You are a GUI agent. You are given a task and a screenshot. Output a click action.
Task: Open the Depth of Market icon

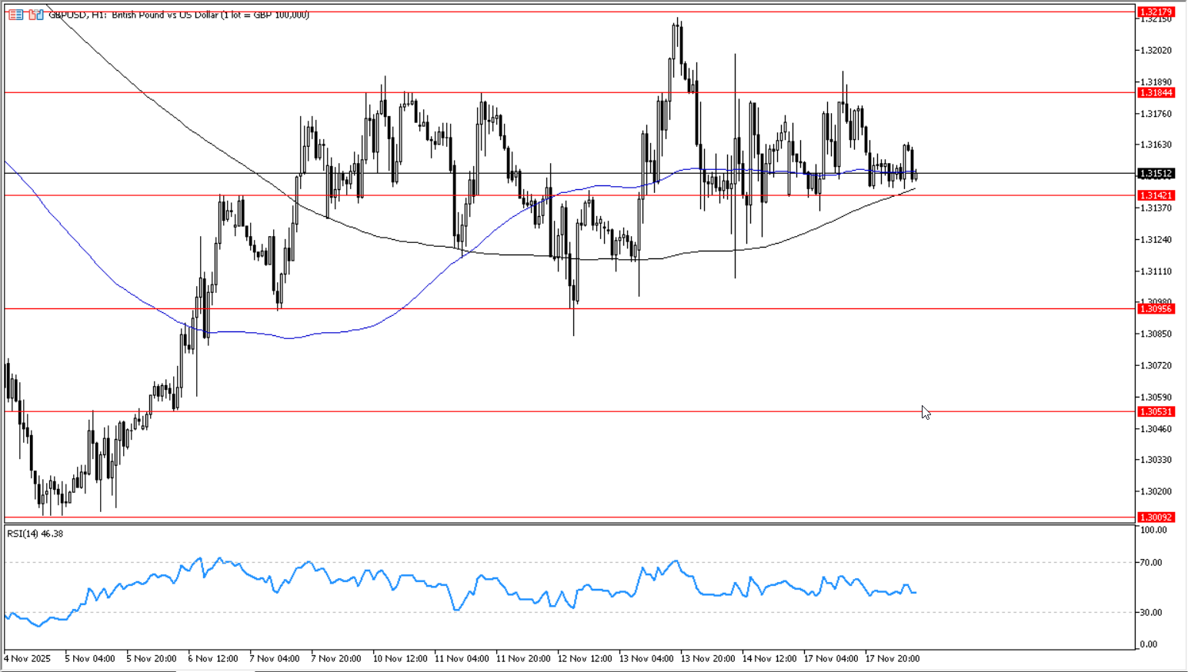click(x=15, y=15)
